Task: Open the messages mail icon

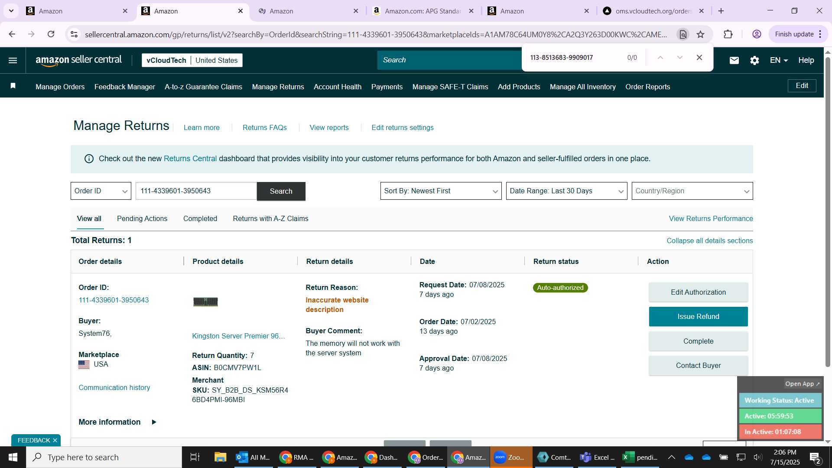Action: click(734, 60)
